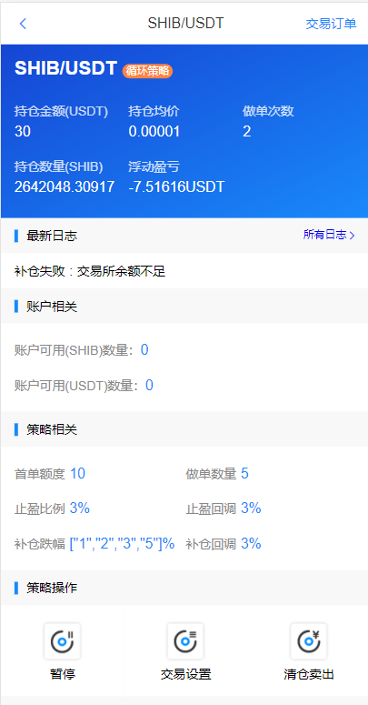
Task: Click 做单次数 value 2
Action: [246, 131]
